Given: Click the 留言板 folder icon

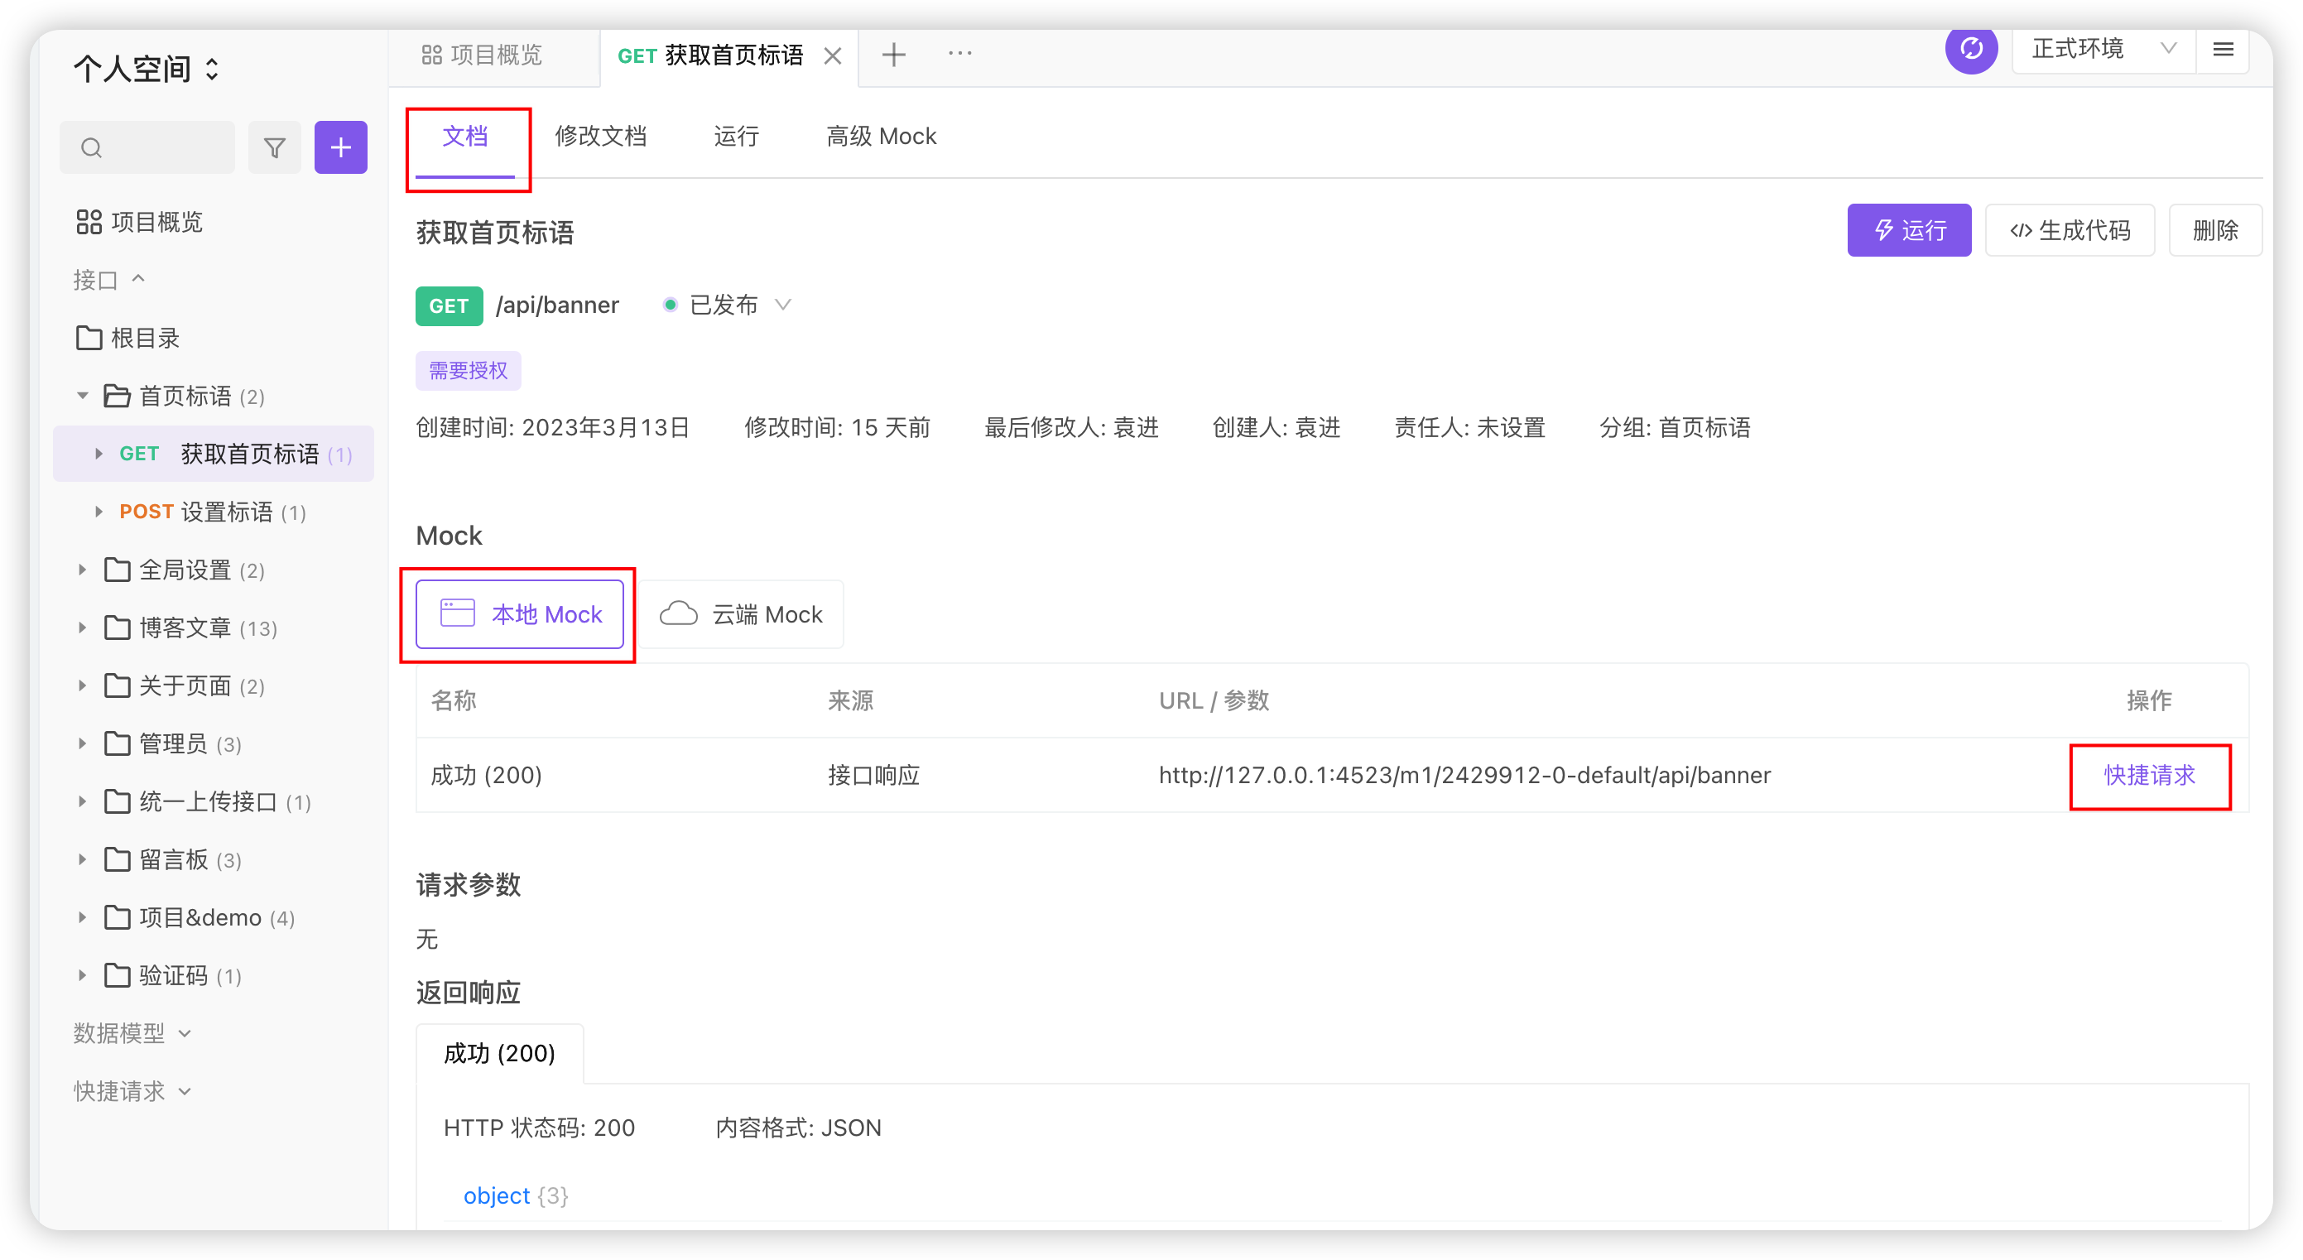Looking at the screenshot, I should click(x=117, y=859).
